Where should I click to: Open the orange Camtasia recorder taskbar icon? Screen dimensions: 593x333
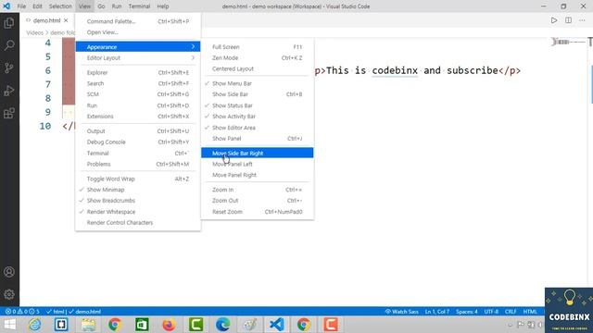(x=331, y=325)
